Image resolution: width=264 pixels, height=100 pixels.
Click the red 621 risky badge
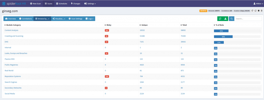click(x=107, y=30)
